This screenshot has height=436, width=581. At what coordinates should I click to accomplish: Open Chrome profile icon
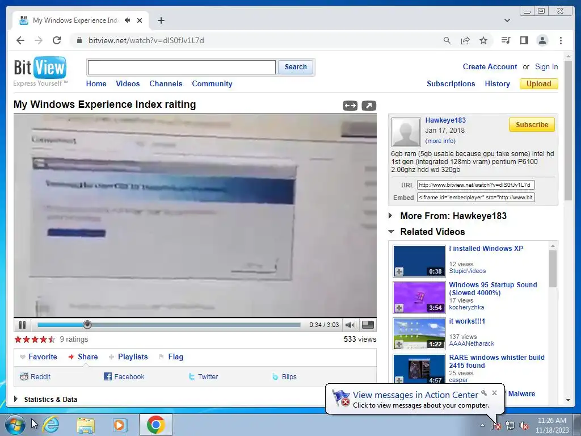pyautogui.click(x=542, y=40)
